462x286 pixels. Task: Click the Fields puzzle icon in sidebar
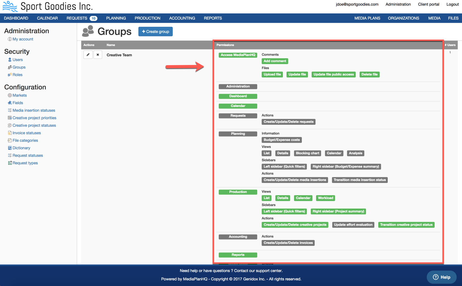(x=10, y=103)
